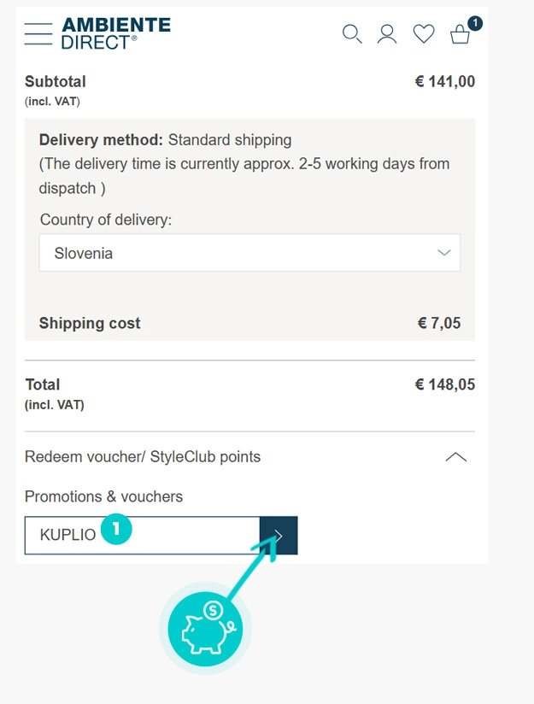Click the teal piggy bank icon

pyautogui.click(x=206, y=629)
